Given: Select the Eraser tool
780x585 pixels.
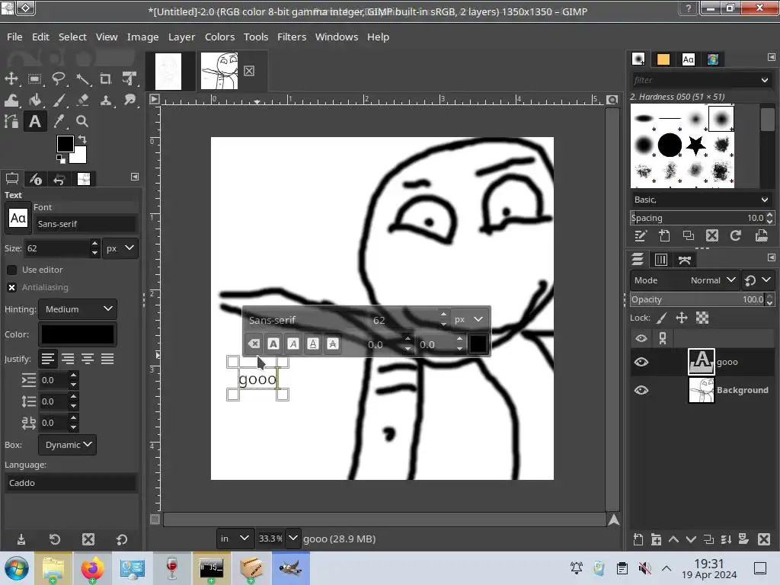Looking at the screenshot, I should (x=82, y=100).
